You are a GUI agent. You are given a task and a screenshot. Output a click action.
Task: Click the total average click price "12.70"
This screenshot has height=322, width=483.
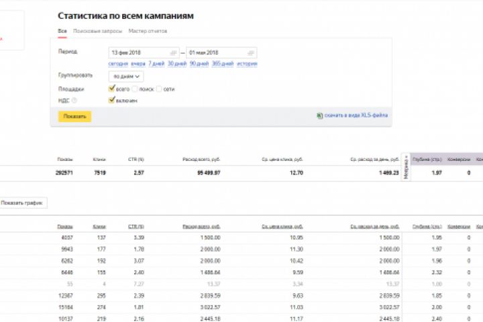pyautogui.click(x=297, y=173)
